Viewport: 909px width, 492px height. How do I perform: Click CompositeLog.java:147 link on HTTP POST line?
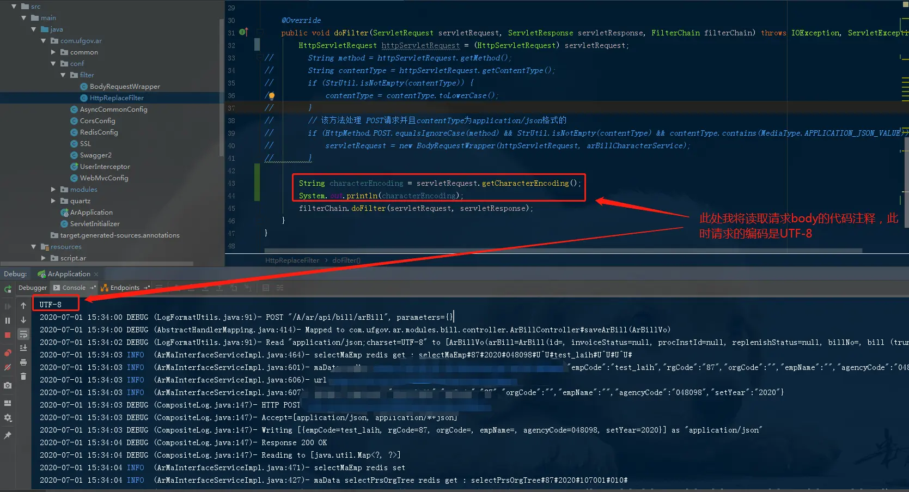[204, 405]
